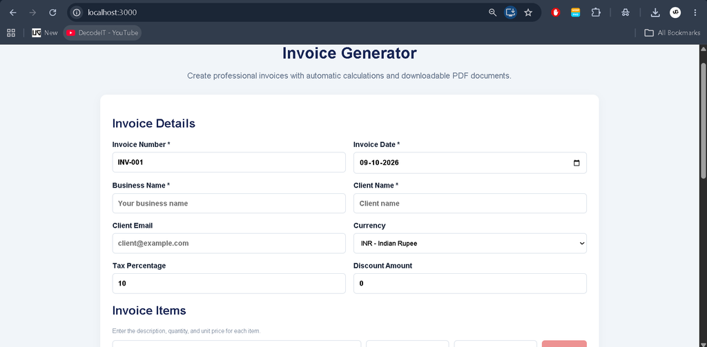
Task: Click the 'Create professional invoices' subtitle text
Action: 349,76
